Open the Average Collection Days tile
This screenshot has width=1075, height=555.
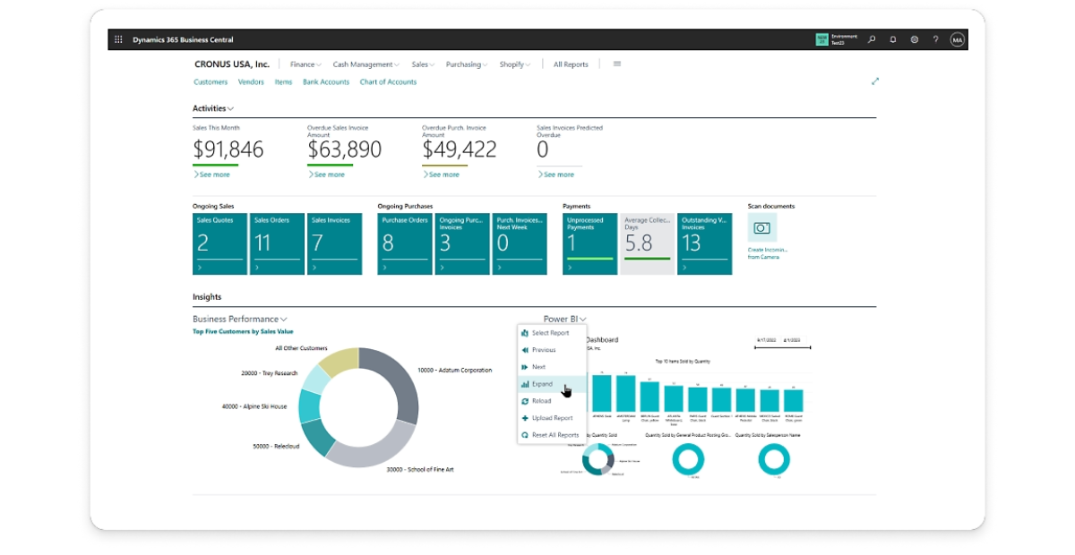[648, 243]
